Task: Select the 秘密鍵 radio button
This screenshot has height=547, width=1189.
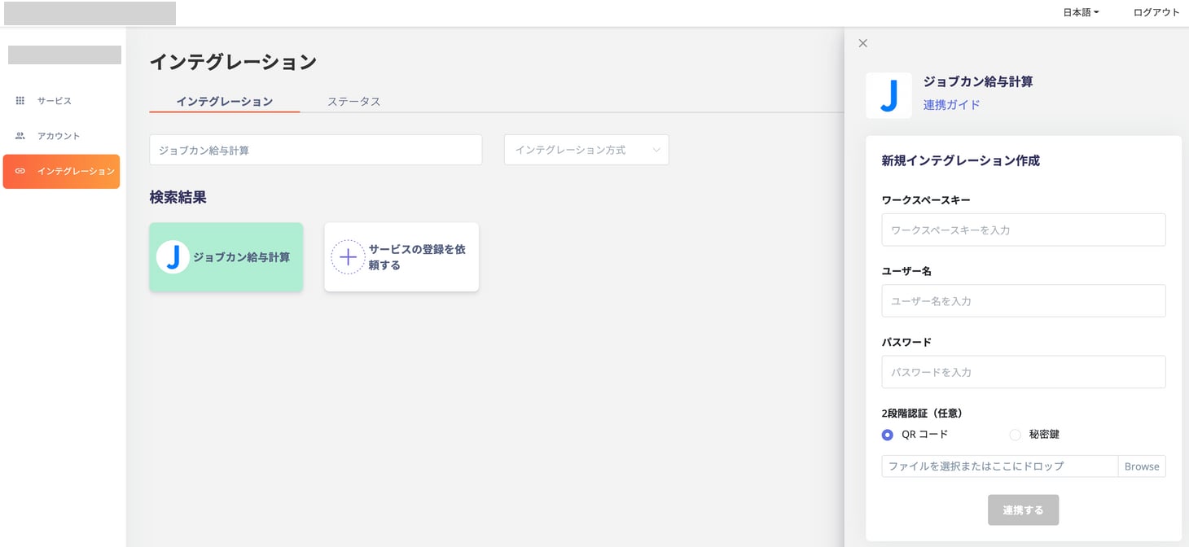Action: click(1015, 435)
